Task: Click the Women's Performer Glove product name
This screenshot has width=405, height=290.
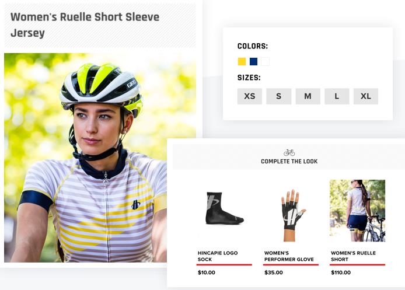Action: tap(289, 256)
